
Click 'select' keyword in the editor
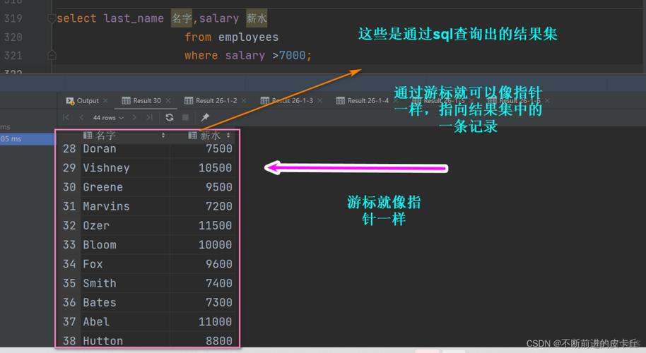pos(76,18)
